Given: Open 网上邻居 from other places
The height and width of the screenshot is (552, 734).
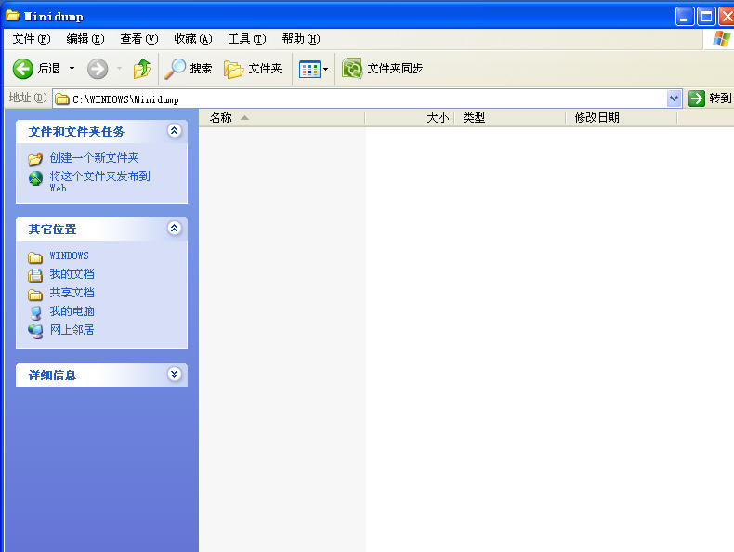Looking at the screenshot, I should (72, 330).
